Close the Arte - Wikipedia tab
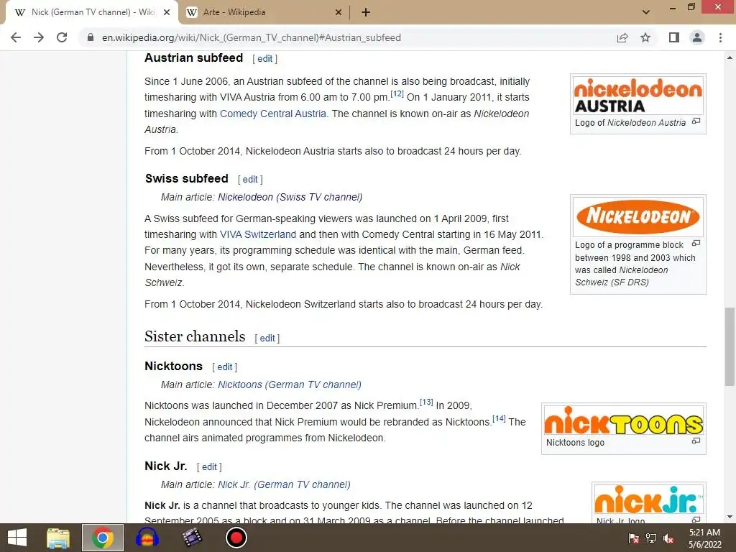Viewport: 736px width, 552px height. click(x=339, y=13)
